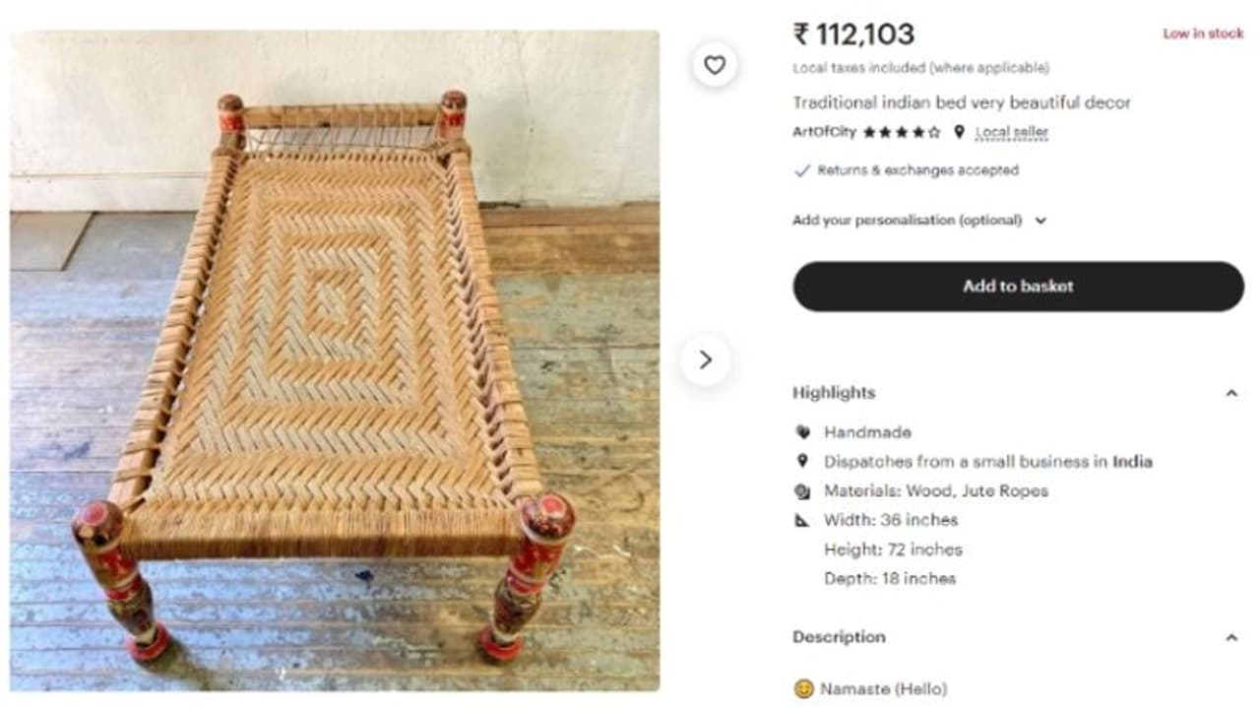Open the Local seller link
The height and width of the screenshot is (709, 1260).
coord(1012,132)
